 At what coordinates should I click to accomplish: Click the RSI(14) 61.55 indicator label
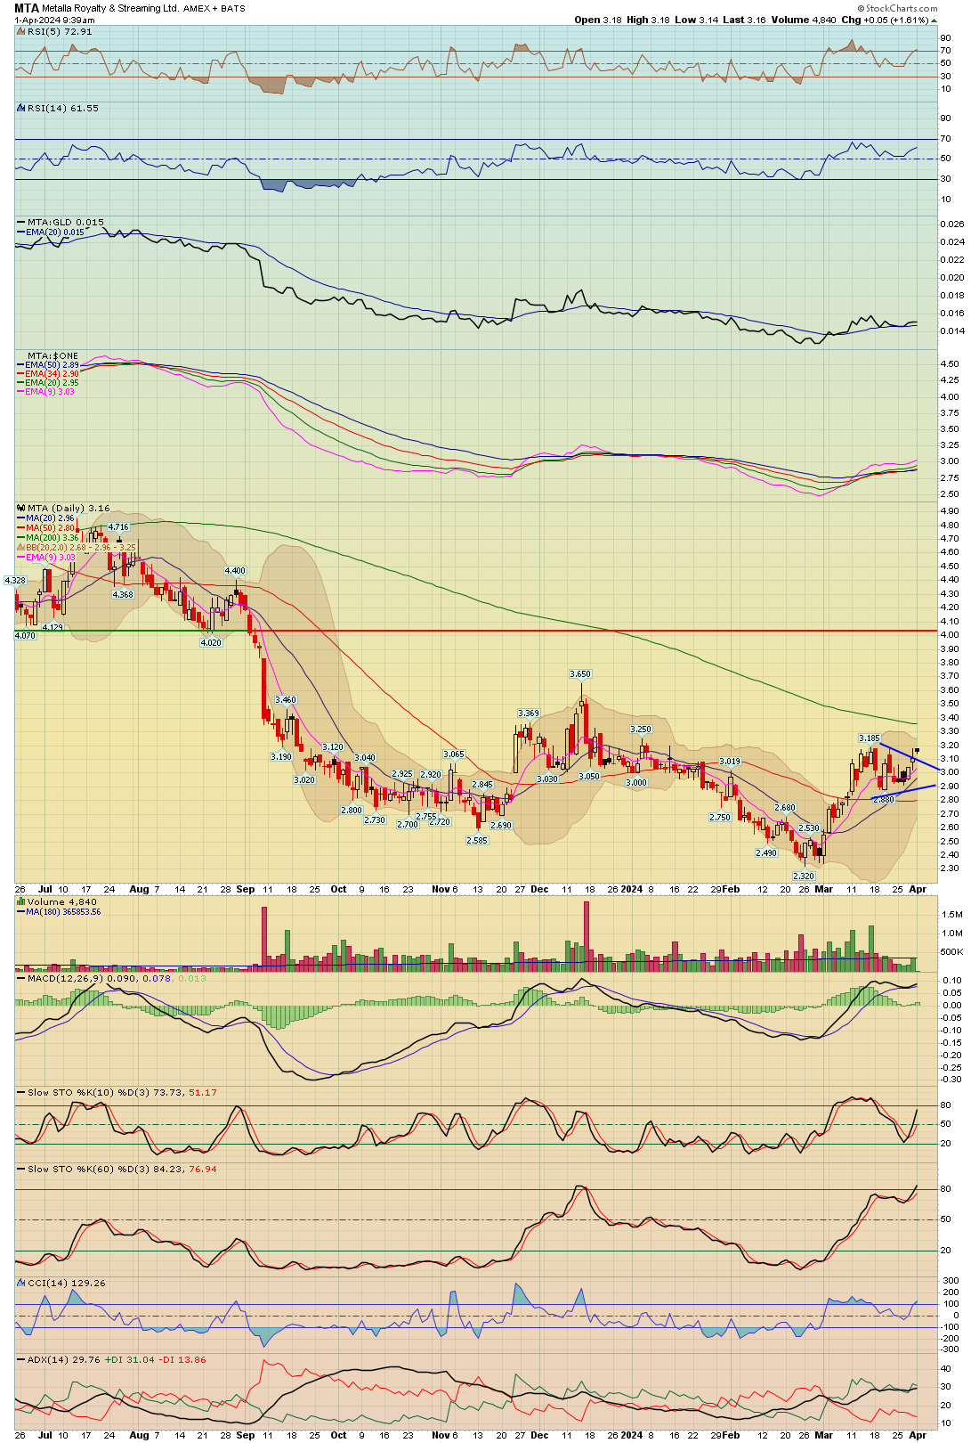tap(63, 108)
